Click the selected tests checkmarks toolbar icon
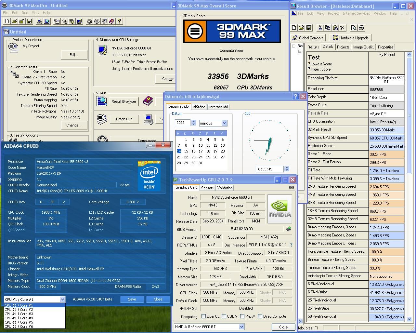 click(x=64, y=21)
